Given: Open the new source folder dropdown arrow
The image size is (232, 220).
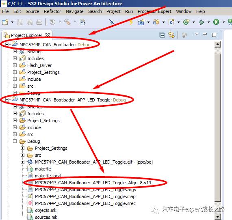Looking at the screenshot, I should click(163, 22).
